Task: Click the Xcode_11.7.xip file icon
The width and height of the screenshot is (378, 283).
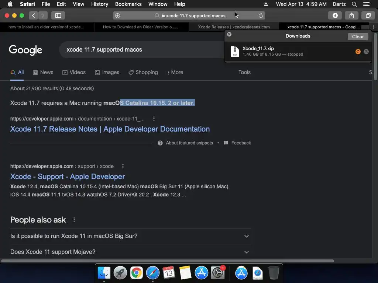Action: tap(235, 51)
